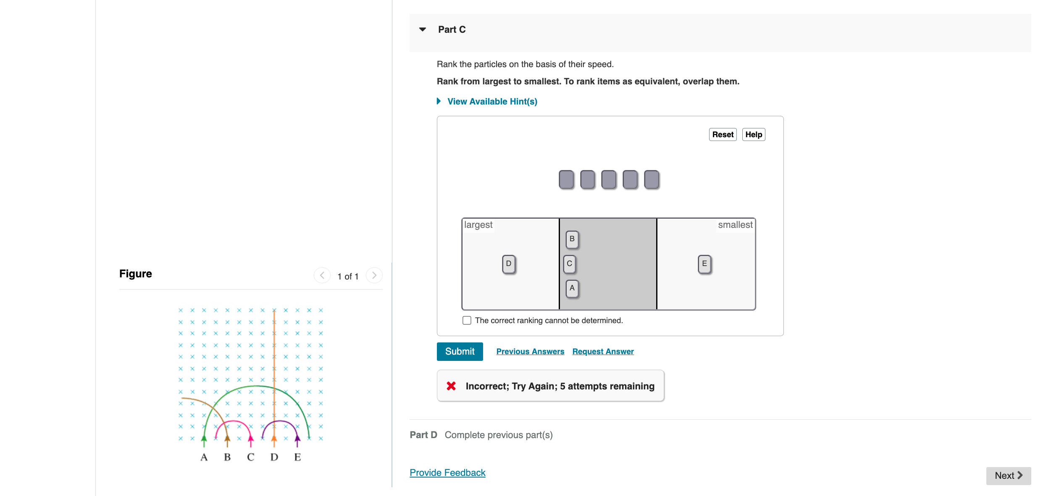Click Provide Feedback link
Viewport: 1046px width, 496px height.
click(447, 472)
